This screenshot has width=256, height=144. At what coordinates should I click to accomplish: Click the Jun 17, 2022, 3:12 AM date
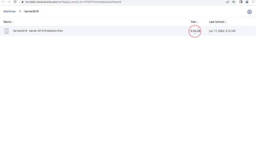tap(222, 31)
